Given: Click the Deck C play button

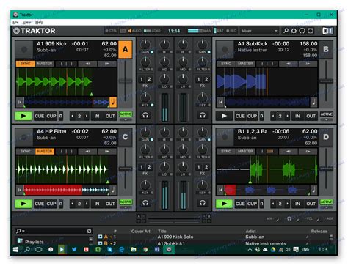Looking at the screenshot, I should click(x=23, y=204).
